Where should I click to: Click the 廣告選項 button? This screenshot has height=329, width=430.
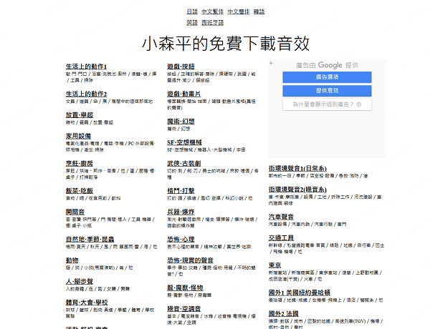[327, 77]
